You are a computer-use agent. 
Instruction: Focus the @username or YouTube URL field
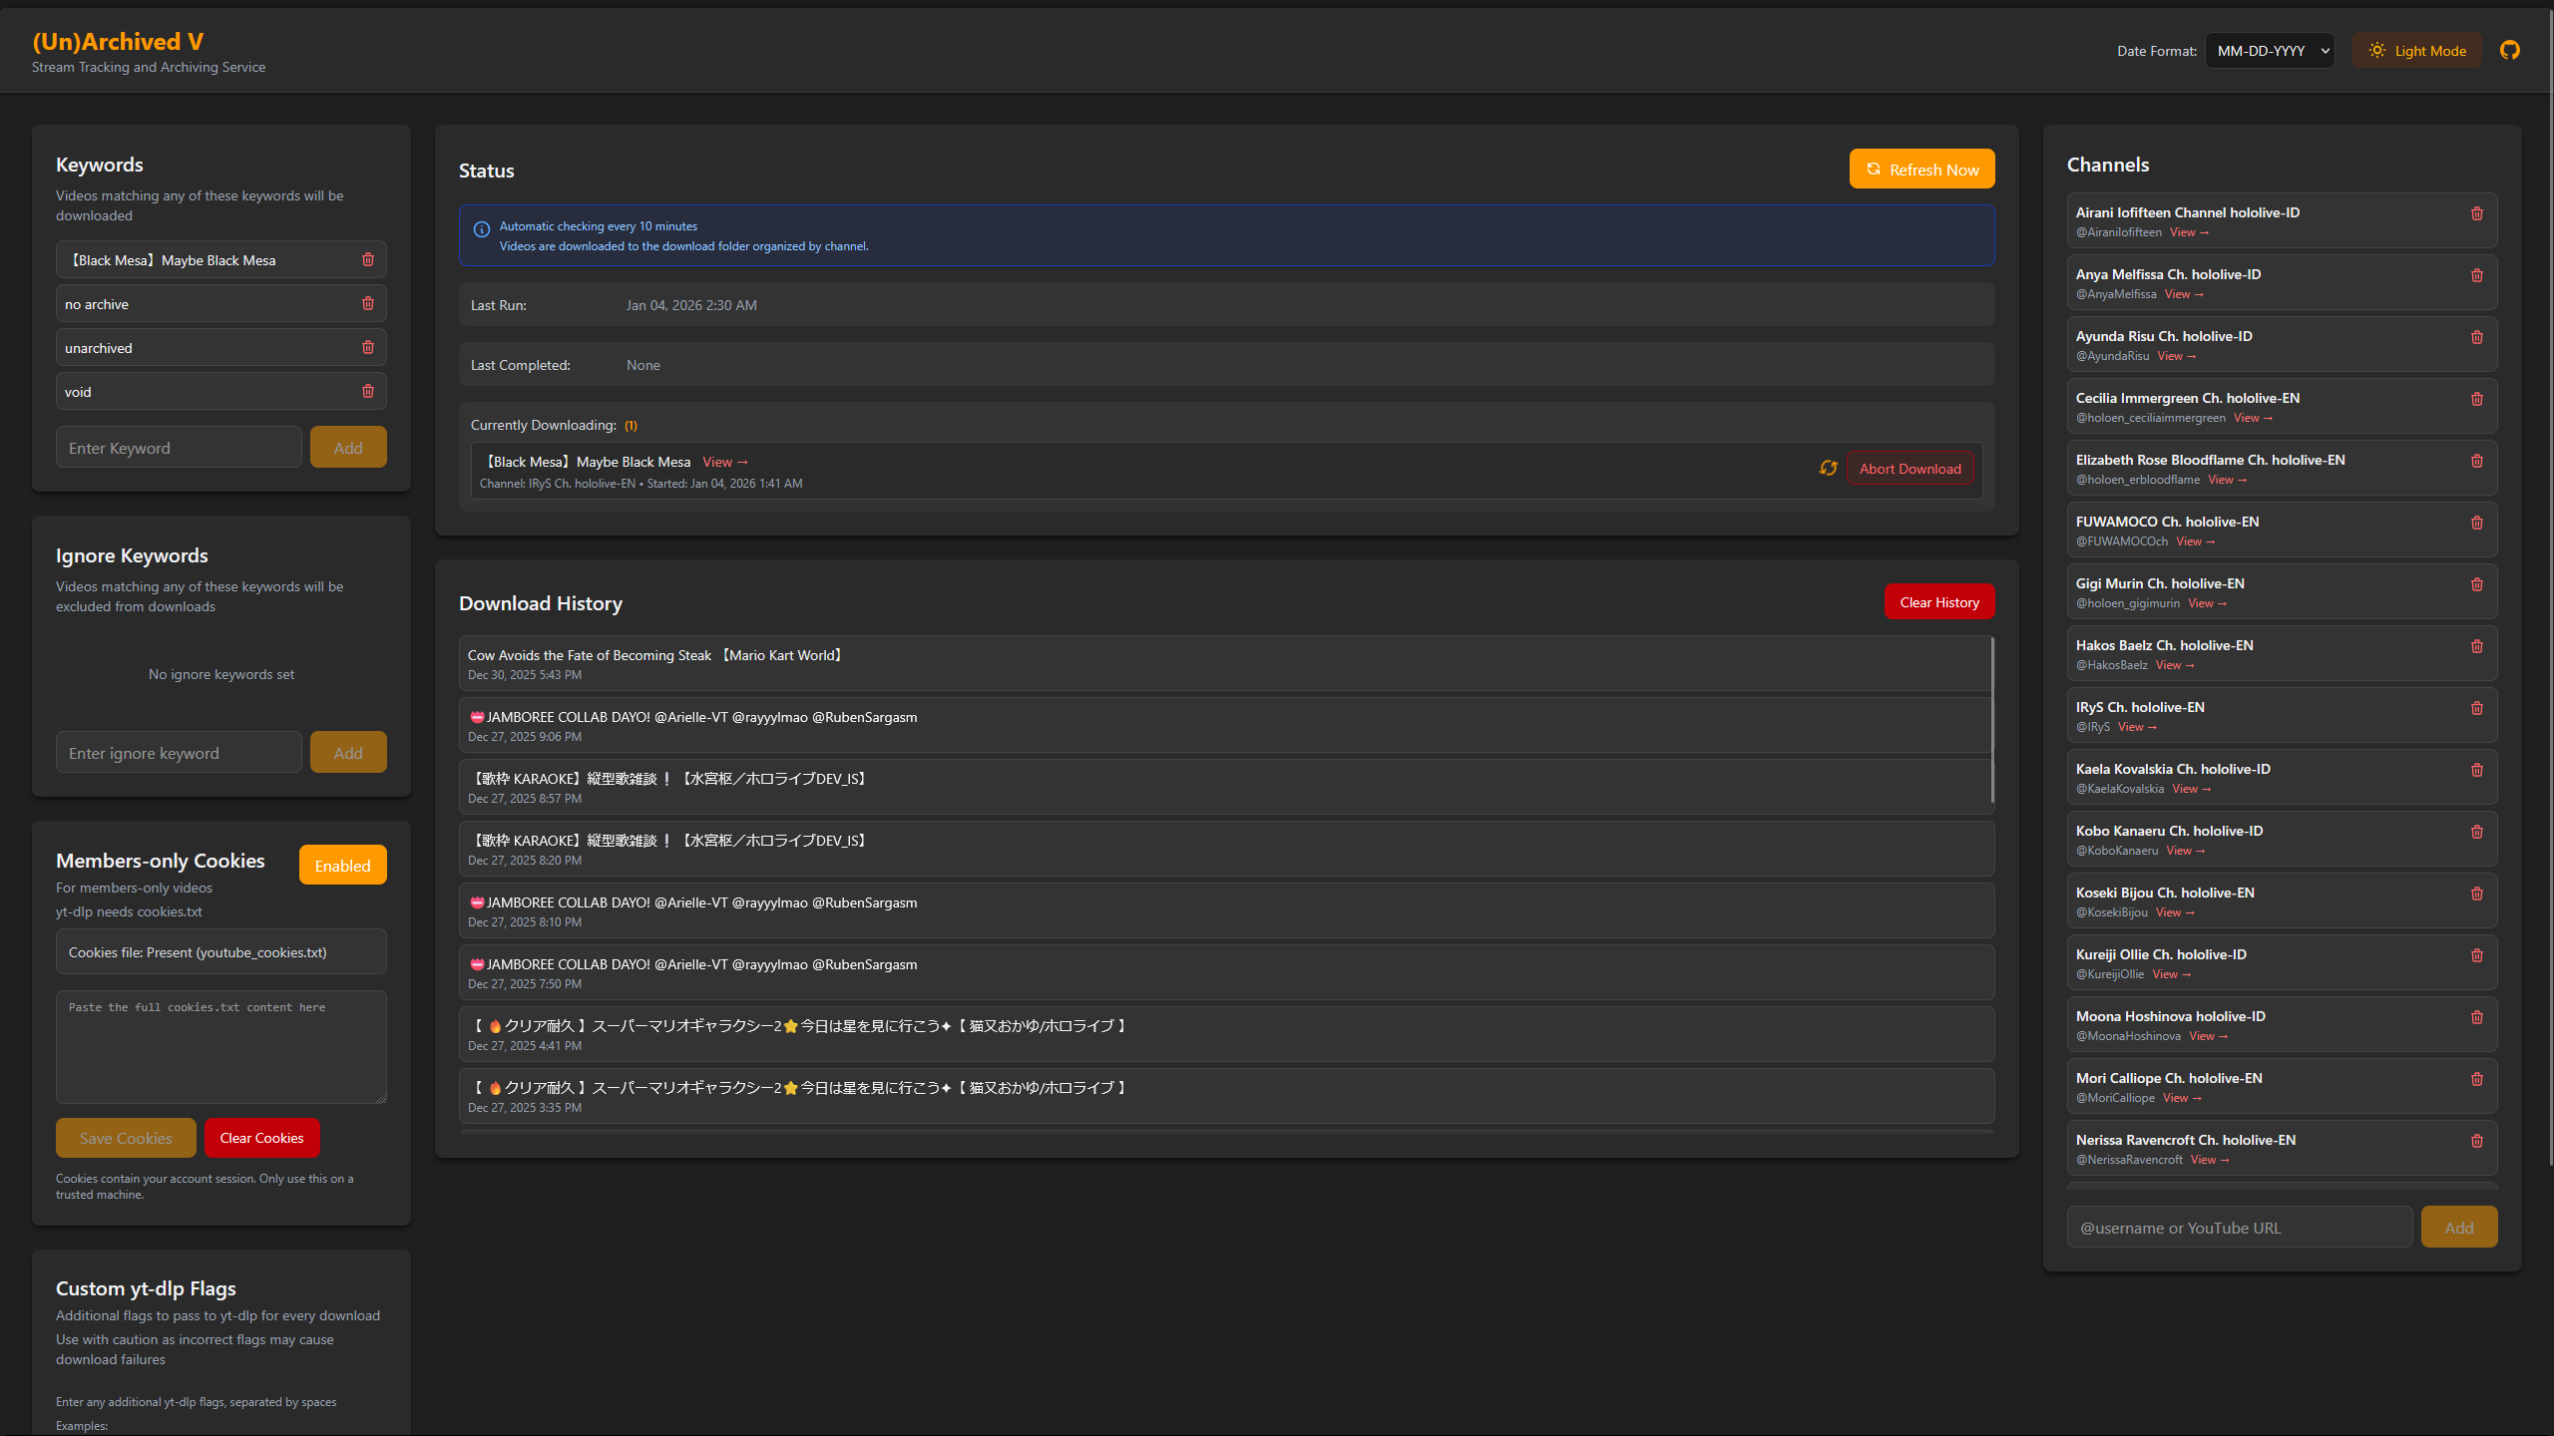click(x=2239, y=1228)
